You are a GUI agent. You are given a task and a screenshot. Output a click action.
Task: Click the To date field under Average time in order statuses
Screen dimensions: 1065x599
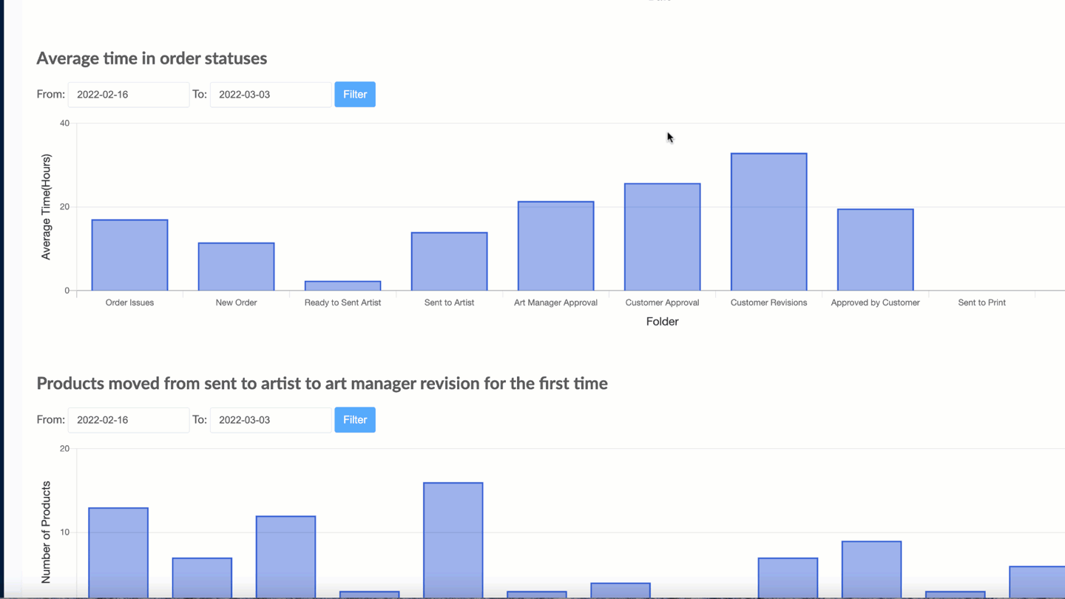[x=271, y=95]
